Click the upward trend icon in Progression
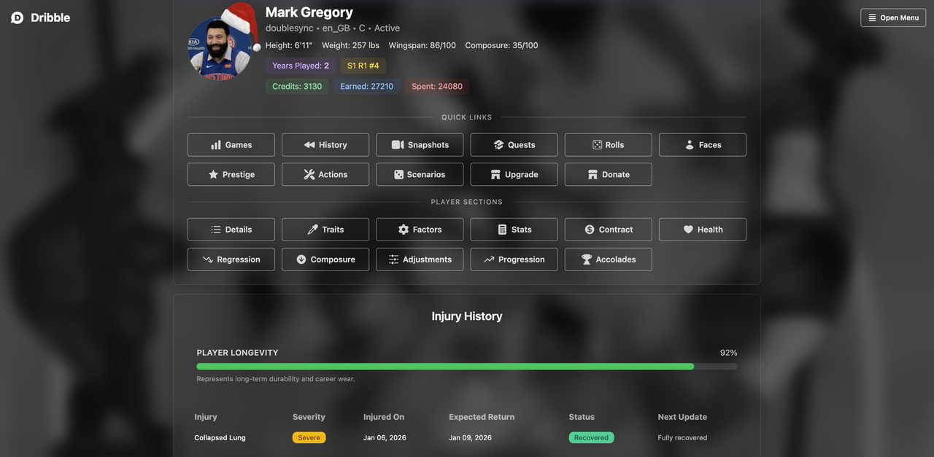Image resolution: width=934 pixels, height=457 pixels. [x=489, y=259]
